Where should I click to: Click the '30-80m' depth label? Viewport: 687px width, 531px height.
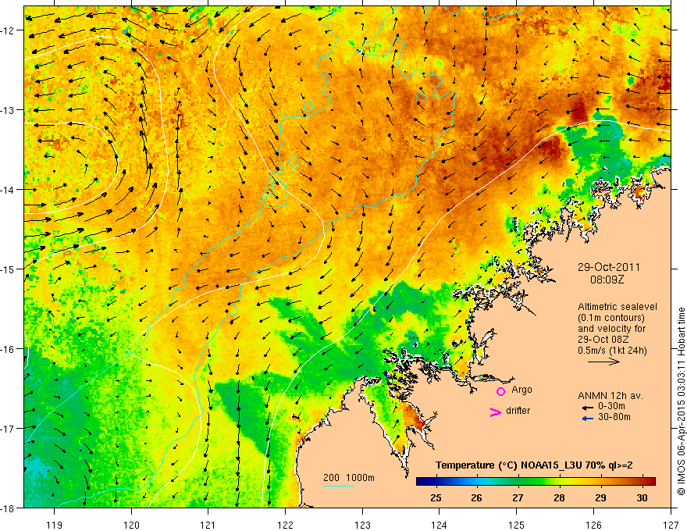(x=614, y=417)
